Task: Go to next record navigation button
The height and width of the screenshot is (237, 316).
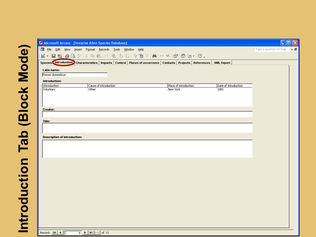Action: [85, 233]
